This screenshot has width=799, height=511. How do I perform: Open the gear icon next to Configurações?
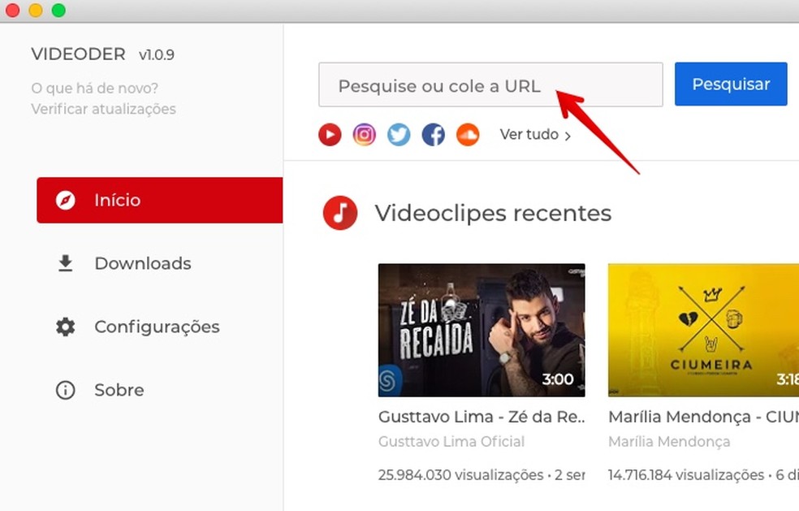pos(65,327)
